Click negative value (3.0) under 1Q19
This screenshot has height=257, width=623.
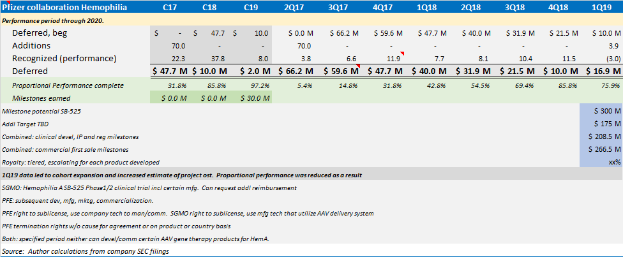click(614, 59)
